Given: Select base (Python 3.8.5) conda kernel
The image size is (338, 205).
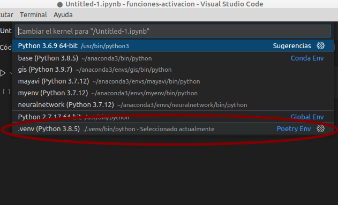Looking at the screenshot, I should [x=173, y=58].
